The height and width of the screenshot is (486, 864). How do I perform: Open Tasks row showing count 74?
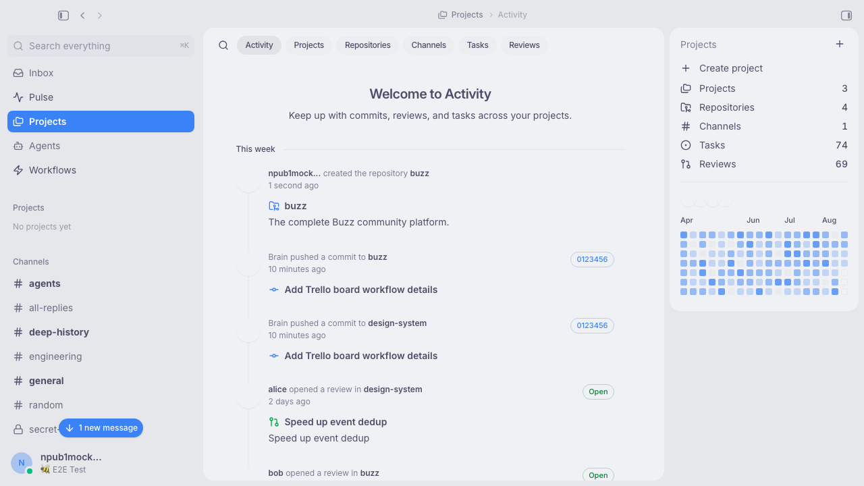click(x=764, y=145)
